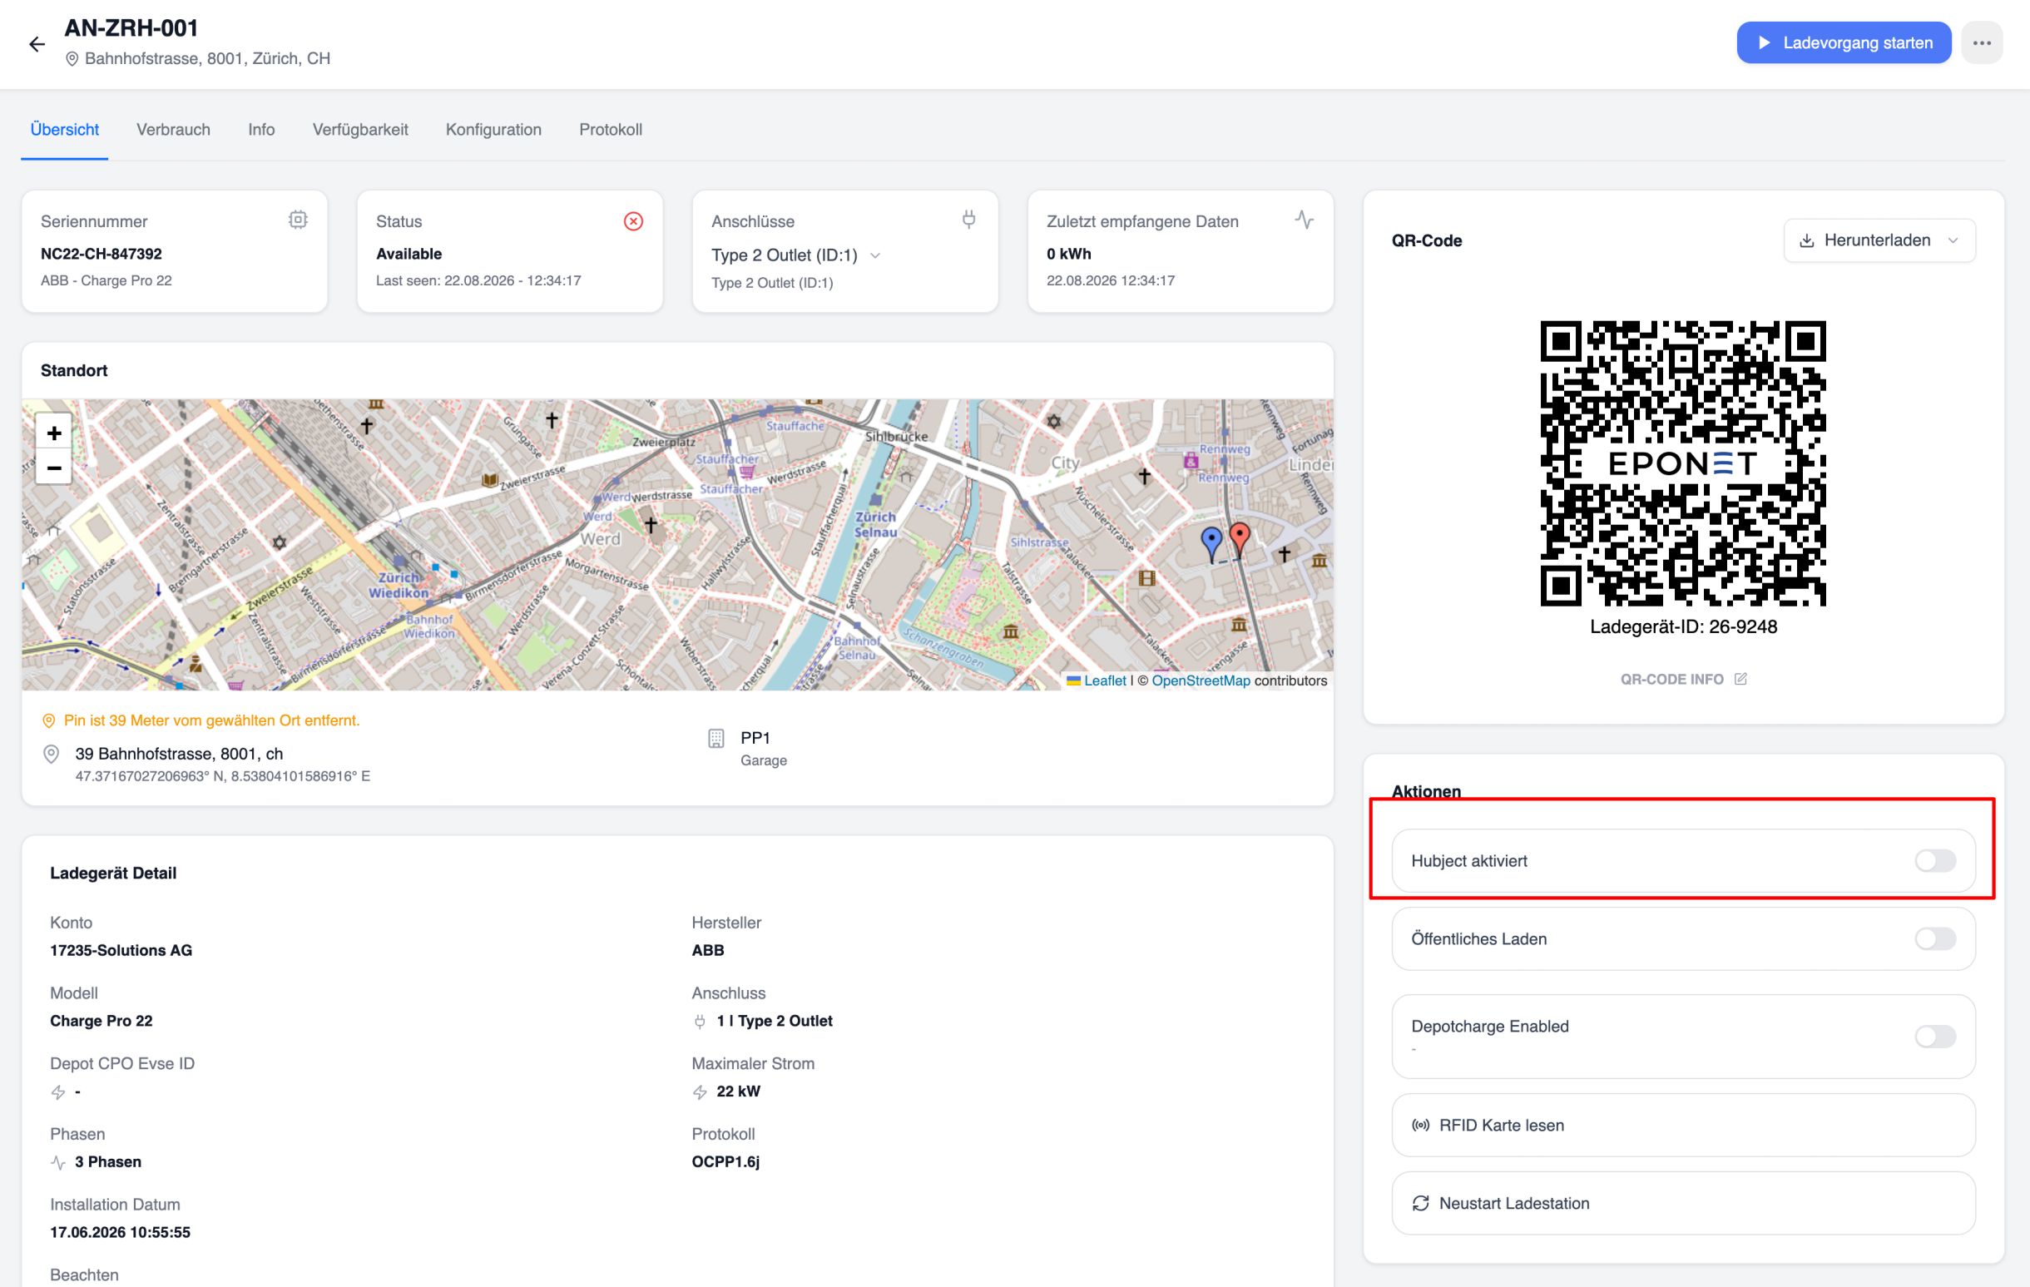Viewport: 2030px width, 1287px height.
Task: Zoom in on the map
Action: 54,433
